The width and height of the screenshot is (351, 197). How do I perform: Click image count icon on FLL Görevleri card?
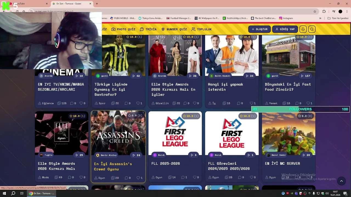pos(226,177)
